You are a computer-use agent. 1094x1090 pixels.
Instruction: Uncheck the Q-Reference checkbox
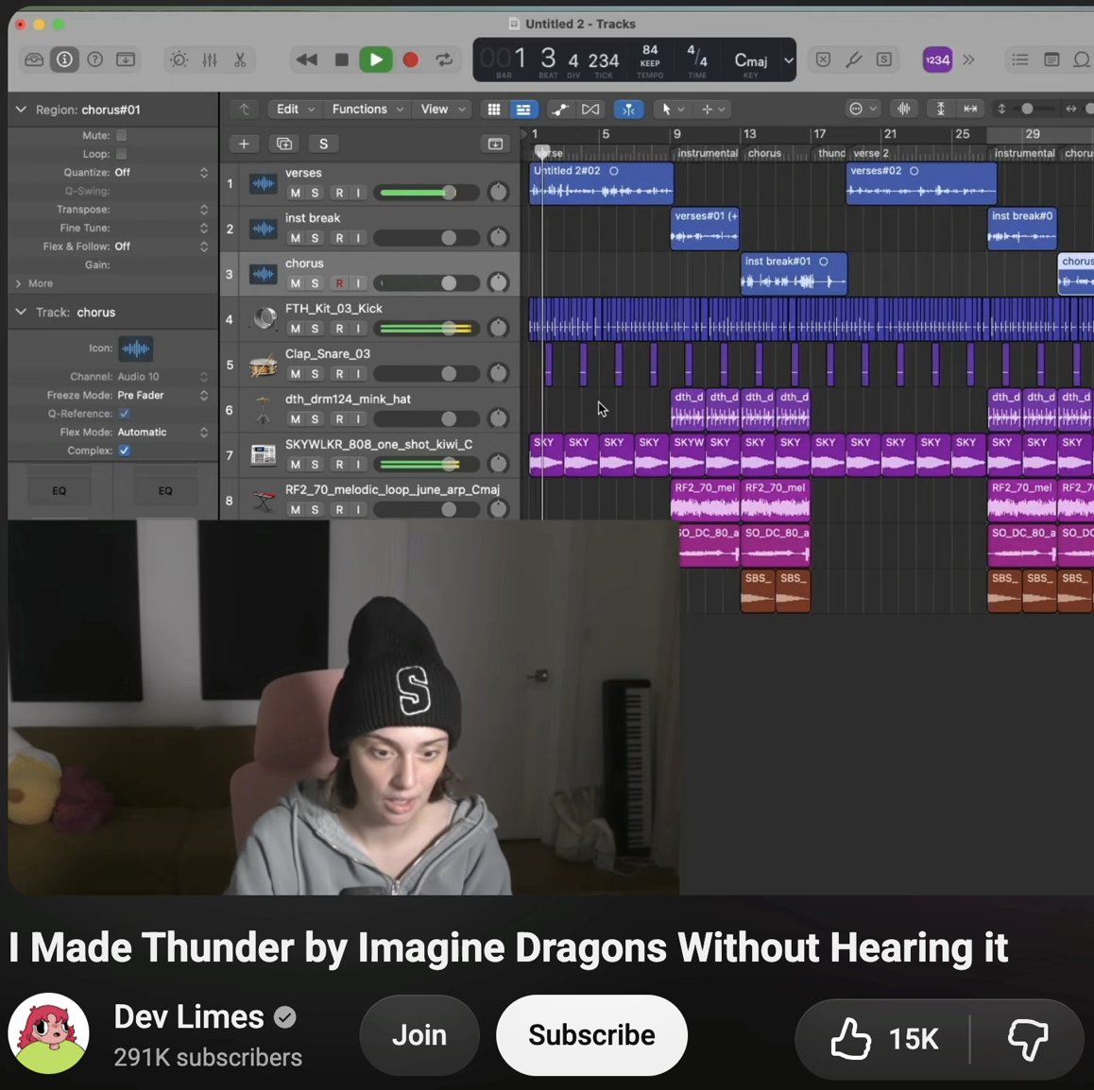(124, 414)
